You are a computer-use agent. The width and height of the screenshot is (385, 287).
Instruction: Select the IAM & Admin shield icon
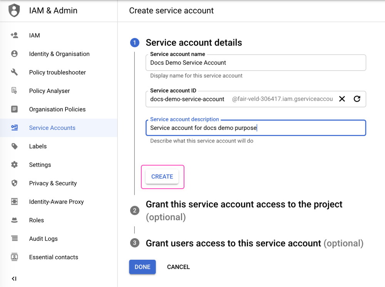[14, 10]
